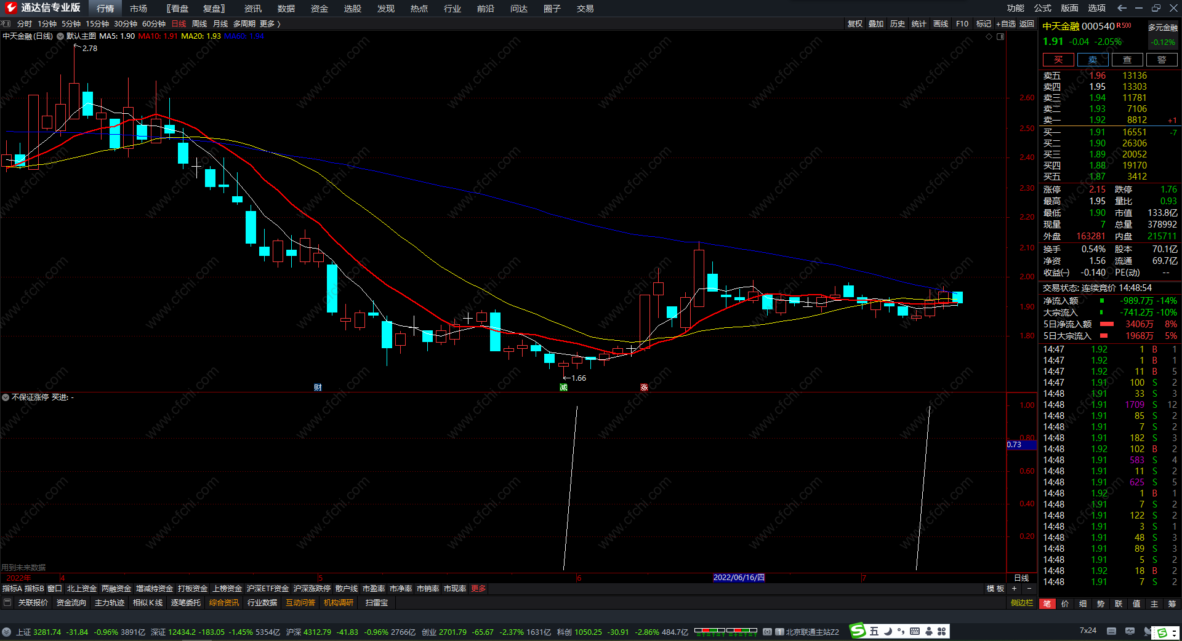The image size is (1182, 641).
Task: Switch chart to 分时 period
Action: point(25,24)
